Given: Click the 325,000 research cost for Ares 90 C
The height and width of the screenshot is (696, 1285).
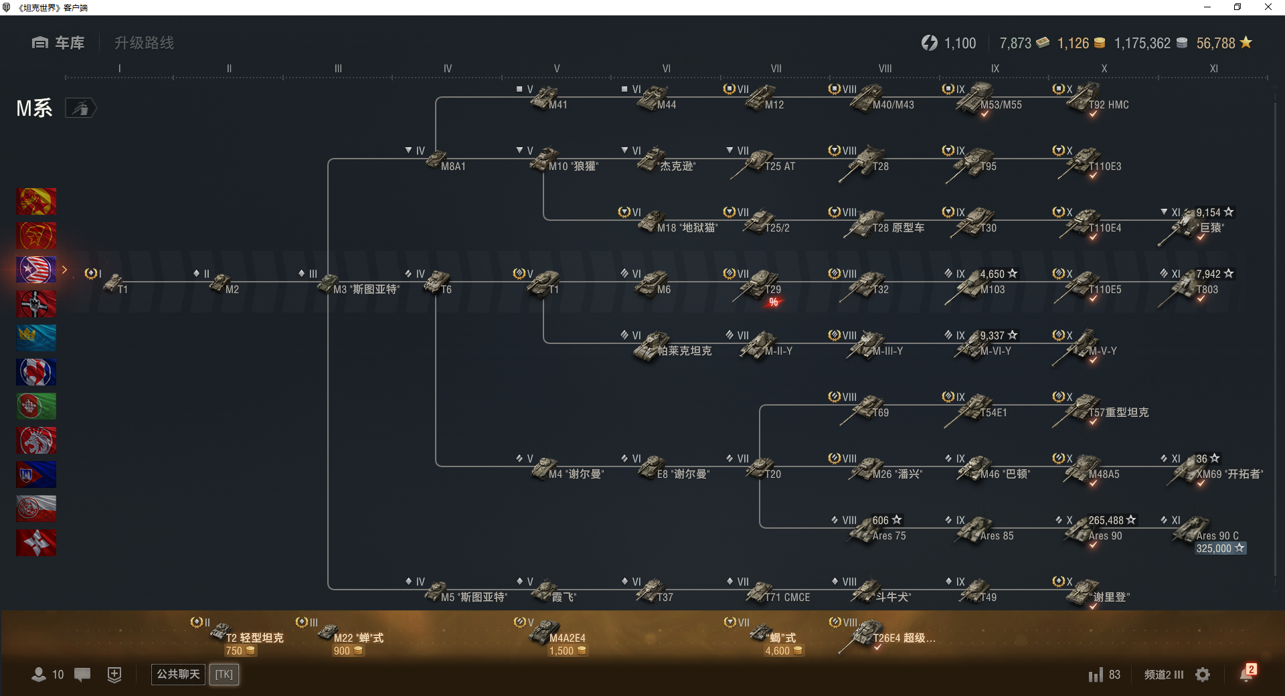Looking at the screenshot, I should click(1220, 548).
